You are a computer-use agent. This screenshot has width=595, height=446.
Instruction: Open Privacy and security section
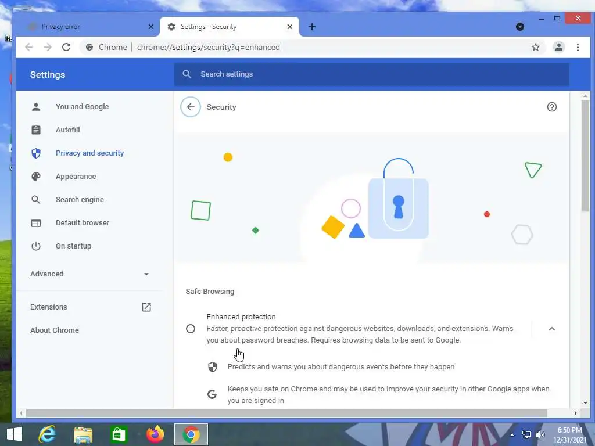[x=90, y=153]
